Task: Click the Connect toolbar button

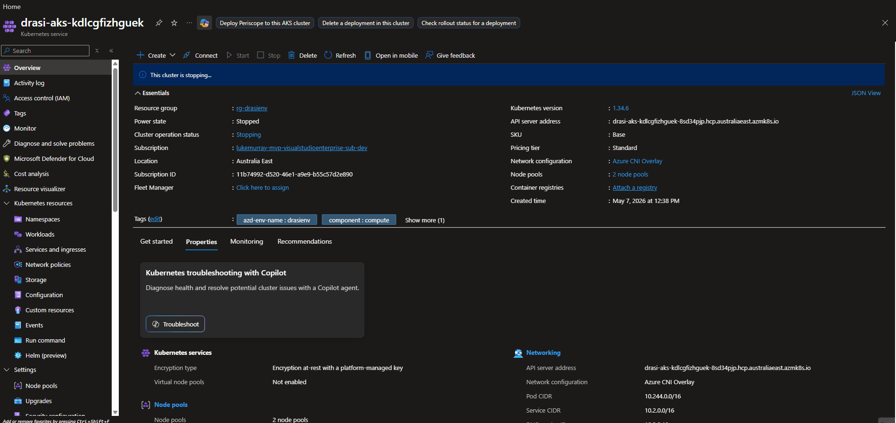Action: coord(200,55)
